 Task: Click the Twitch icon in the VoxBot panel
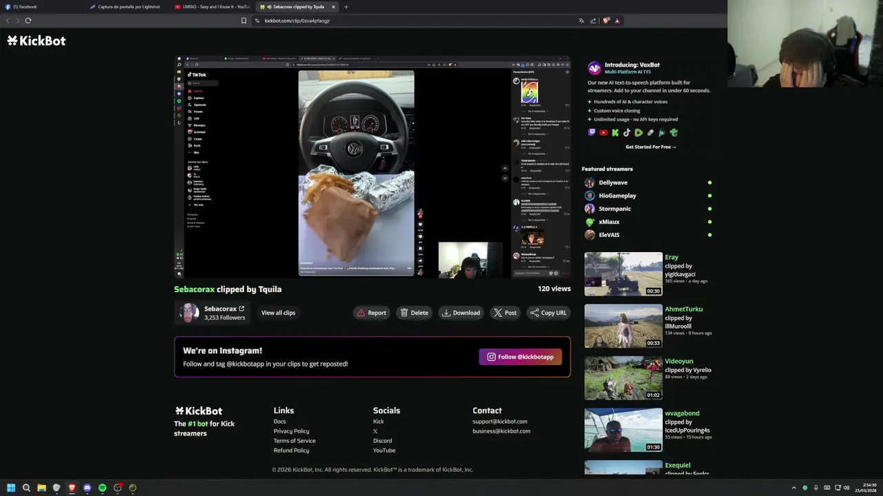coord(592,133)
